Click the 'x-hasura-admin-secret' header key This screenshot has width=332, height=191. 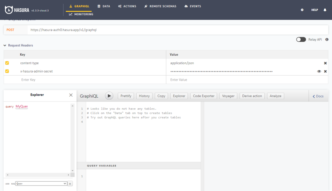[x=36, y=71]
